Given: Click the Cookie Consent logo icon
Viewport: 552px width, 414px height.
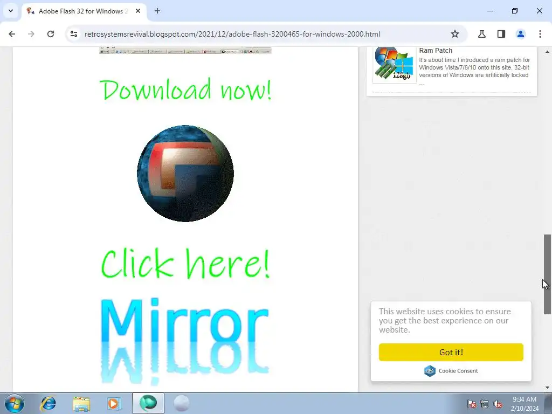Looking at the screenshot, I should click(430, 371).
